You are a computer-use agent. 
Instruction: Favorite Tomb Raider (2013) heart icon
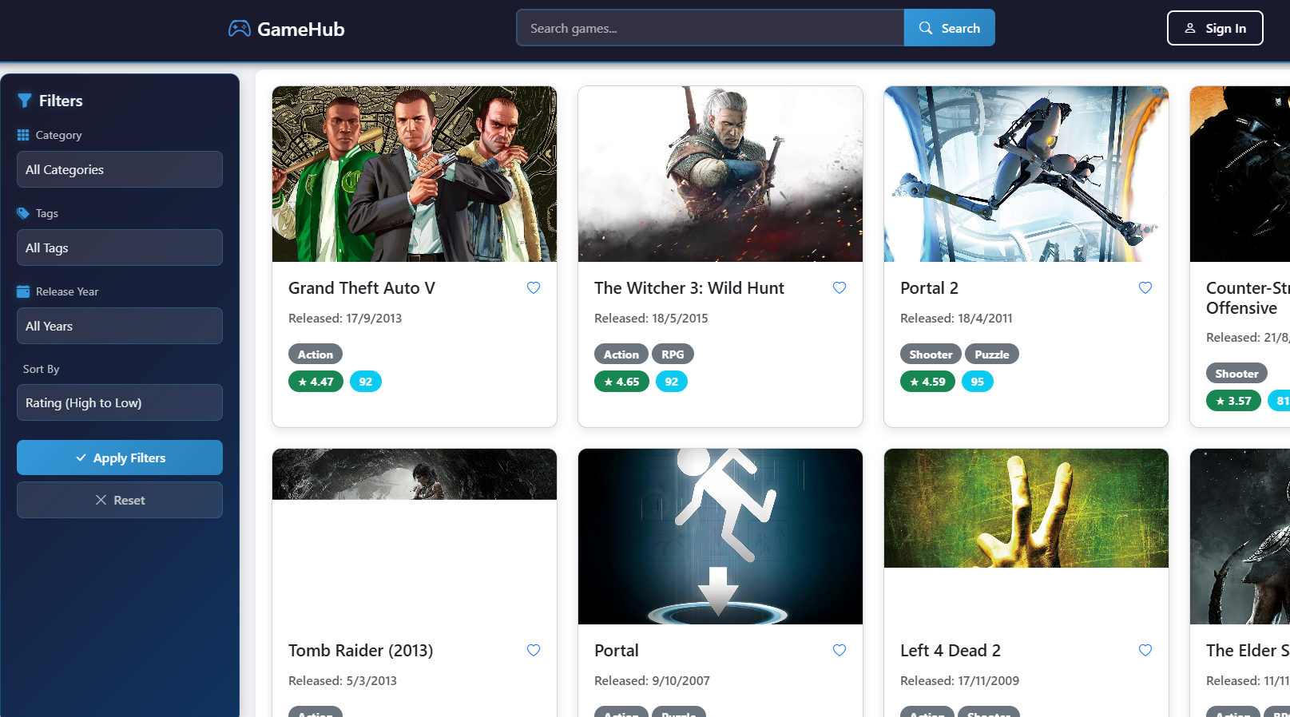(534, 651)
